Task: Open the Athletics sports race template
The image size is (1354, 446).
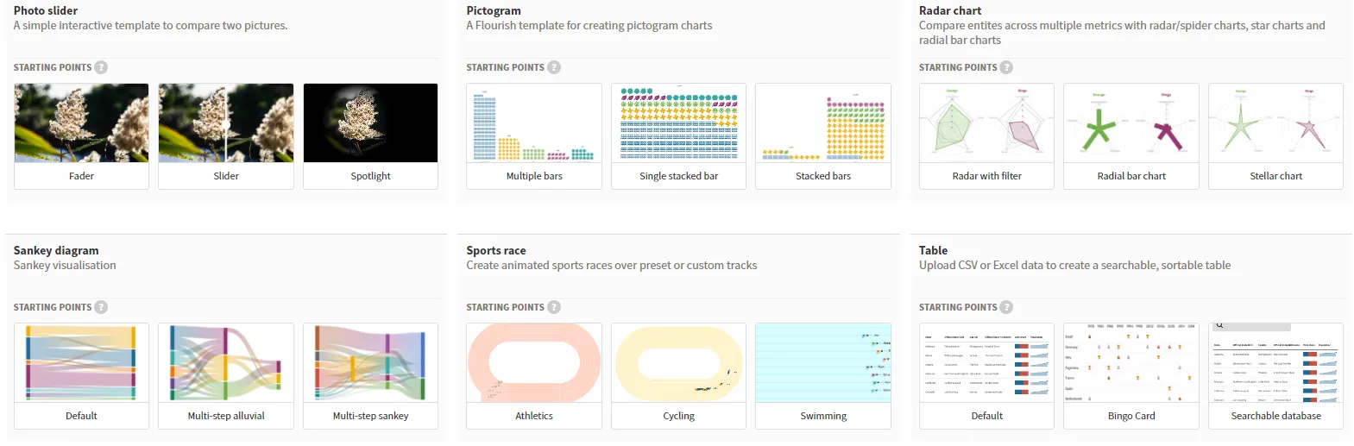Action: coord(534,363)
